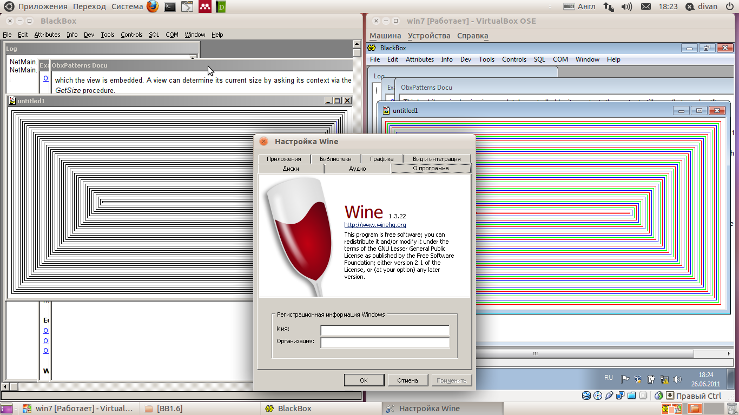Open the Terminal launcher icon

[x=170, y=6]
